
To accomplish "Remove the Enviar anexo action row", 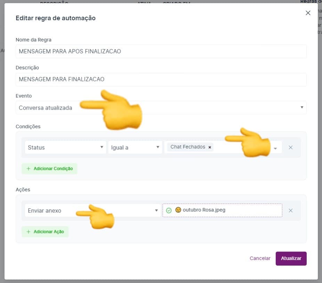I will click(291, 210).
